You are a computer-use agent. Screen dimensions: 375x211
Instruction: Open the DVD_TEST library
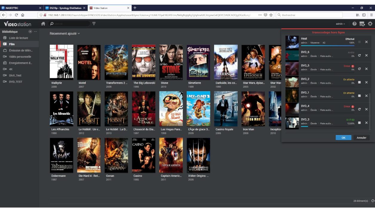click(19, 82)
